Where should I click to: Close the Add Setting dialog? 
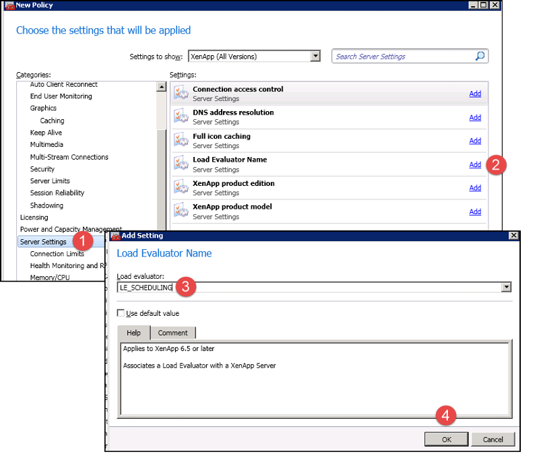[513, 235]
